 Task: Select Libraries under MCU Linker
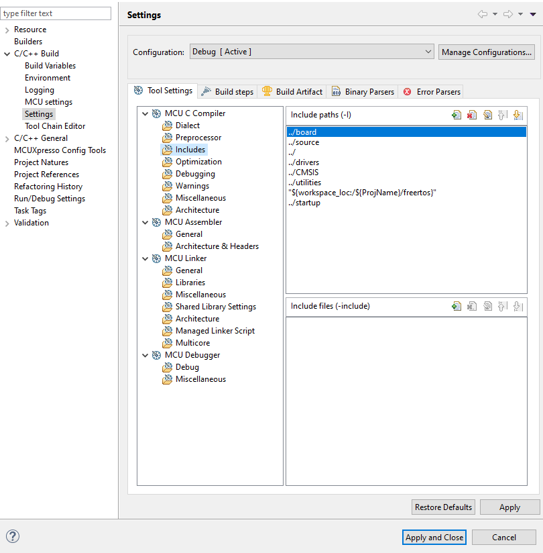pyautogui.click(x=190, y=283)
